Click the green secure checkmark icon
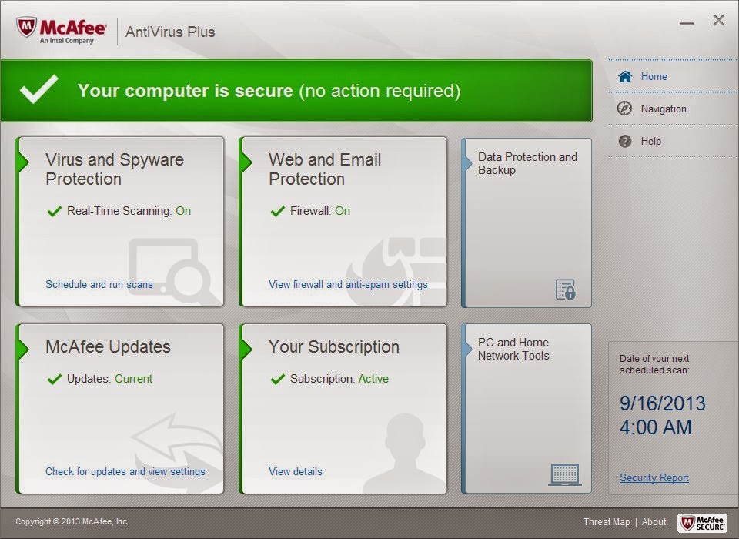The height and width of the screenshot is (539, 739). tap(38, 91)
